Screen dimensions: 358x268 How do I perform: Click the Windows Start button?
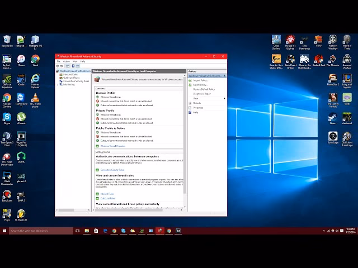click(x=4, y=231)
